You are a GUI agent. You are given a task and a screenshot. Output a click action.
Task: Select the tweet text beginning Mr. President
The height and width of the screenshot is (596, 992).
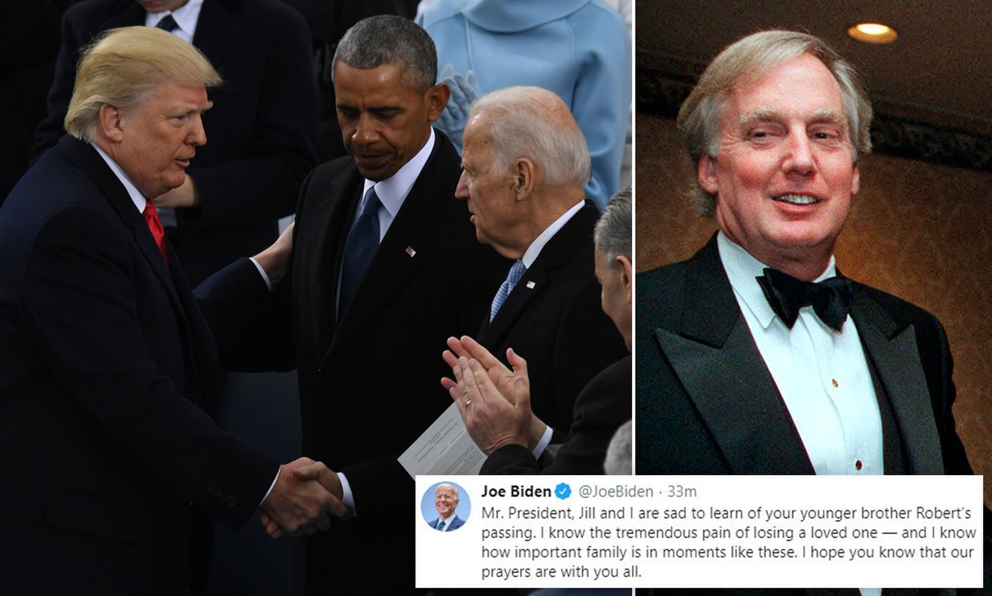(x=728, y=542)
